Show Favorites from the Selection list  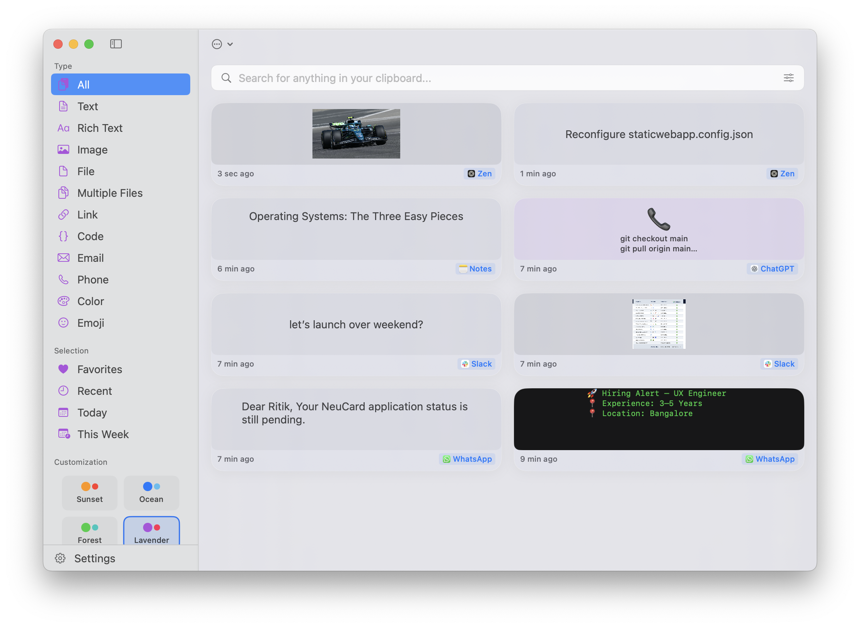(x=99, y=369)
